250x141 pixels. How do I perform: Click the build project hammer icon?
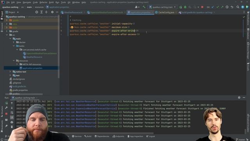coord(144,7)
